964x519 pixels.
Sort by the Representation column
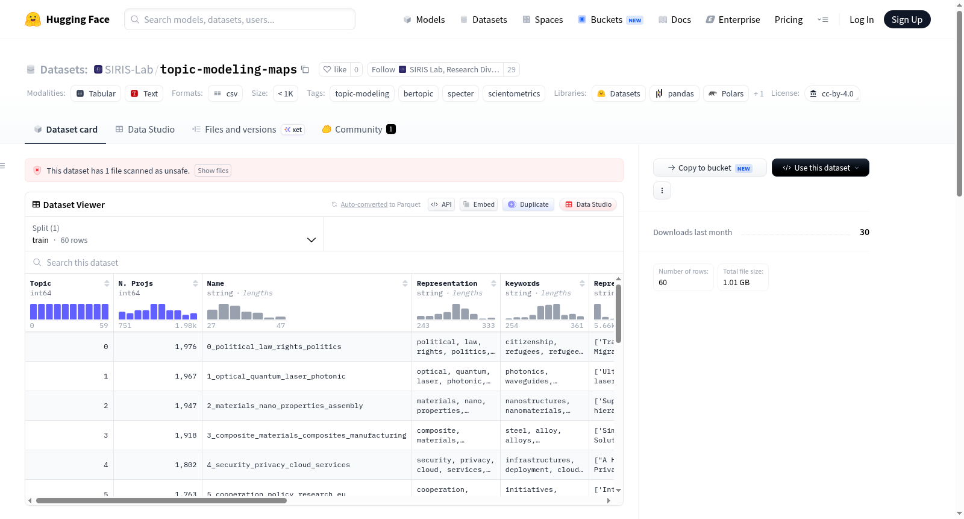click(493, 283)
